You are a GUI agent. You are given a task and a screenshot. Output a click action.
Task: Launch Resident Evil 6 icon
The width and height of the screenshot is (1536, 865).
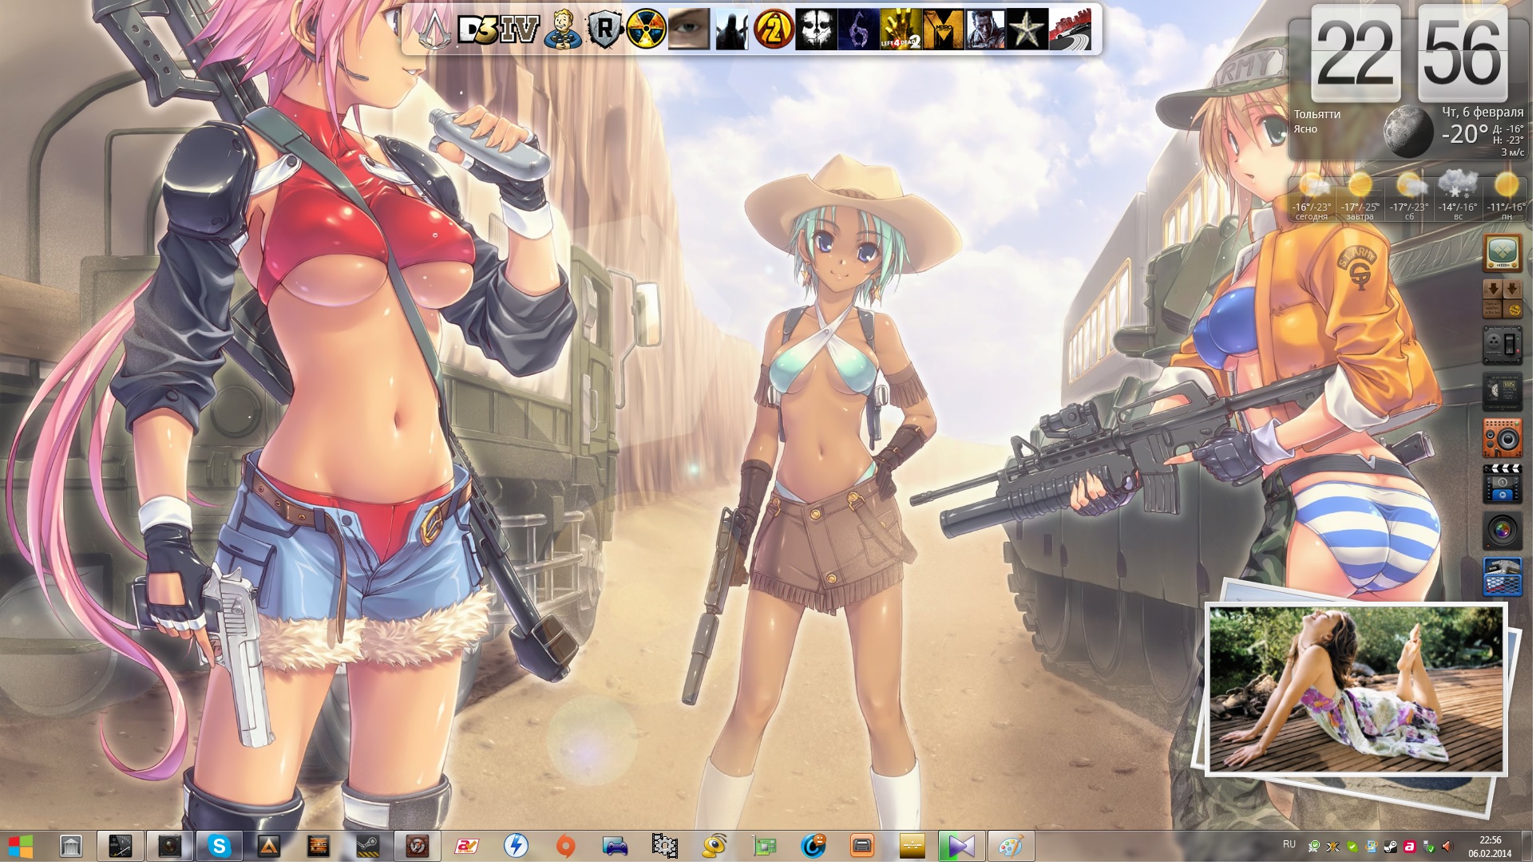tap(859, 30)
